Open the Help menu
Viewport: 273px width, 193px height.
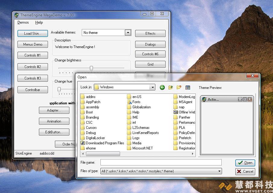pyautogui.click(x=39, y=22)
